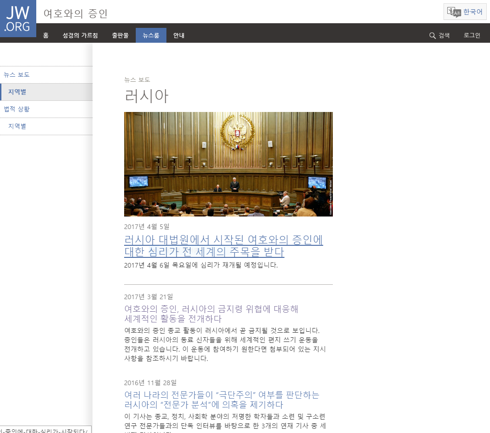The image size is (490, 433).
Task: Click the 여호와의 증인 site title
Action: click(x=76, y=13)
